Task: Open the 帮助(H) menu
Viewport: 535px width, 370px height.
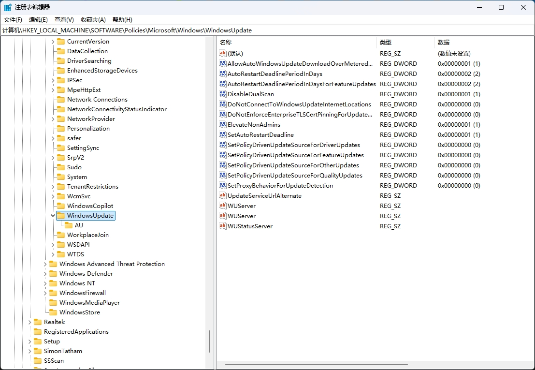Action: pyautogui.click(x=122, y=20)
